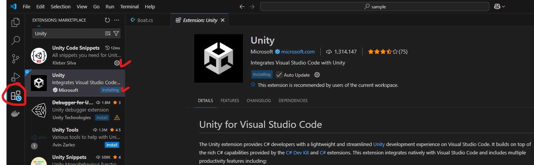Viewport: 534px width, 165px height.
Task: Open the Extensions view icon
Action: click(x=16, y=95)
